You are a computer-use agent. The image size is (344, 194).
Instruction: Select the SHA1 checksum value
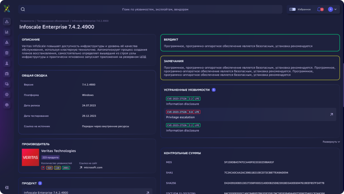256,173
